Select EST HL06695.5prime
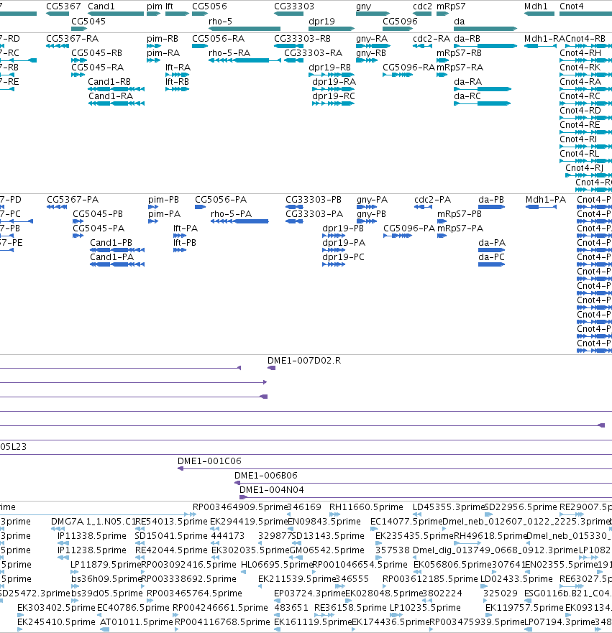The width and height of the screenshot is (612, 633). click(277, 564)
